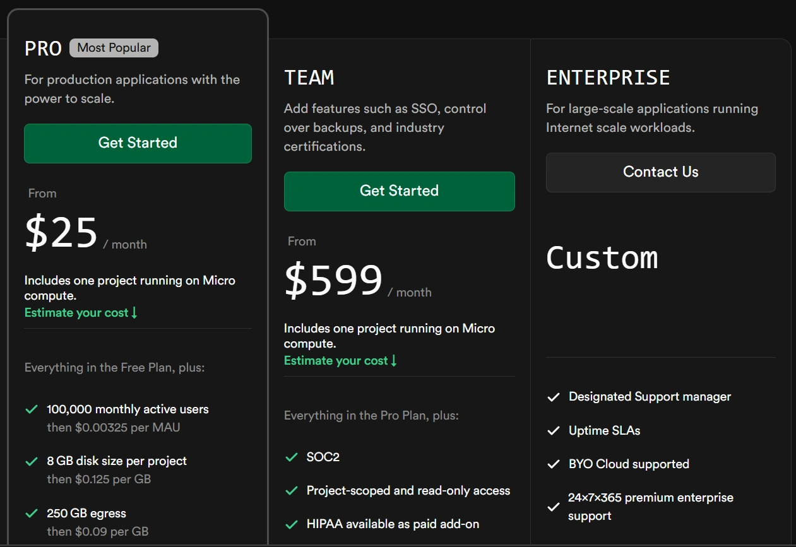Click checkmark next to HIPAA paid add-on
796x547 pixels.
(x=291, y=524)
